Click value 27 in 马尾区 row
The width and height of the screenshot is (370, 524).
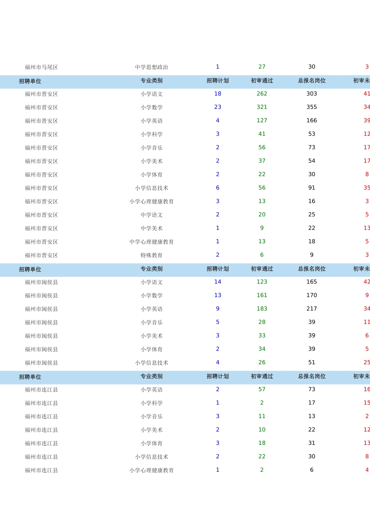click(262, 67)
